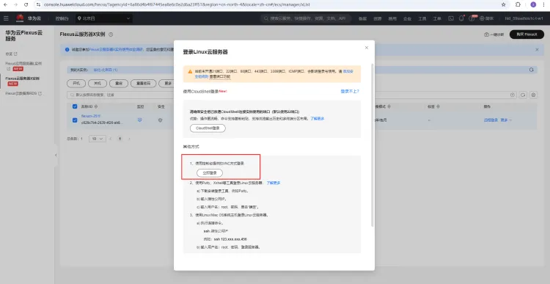The height and width of the screenshot is (284, 550).
Task: Click the next page arrow
Action: point(129,139)
